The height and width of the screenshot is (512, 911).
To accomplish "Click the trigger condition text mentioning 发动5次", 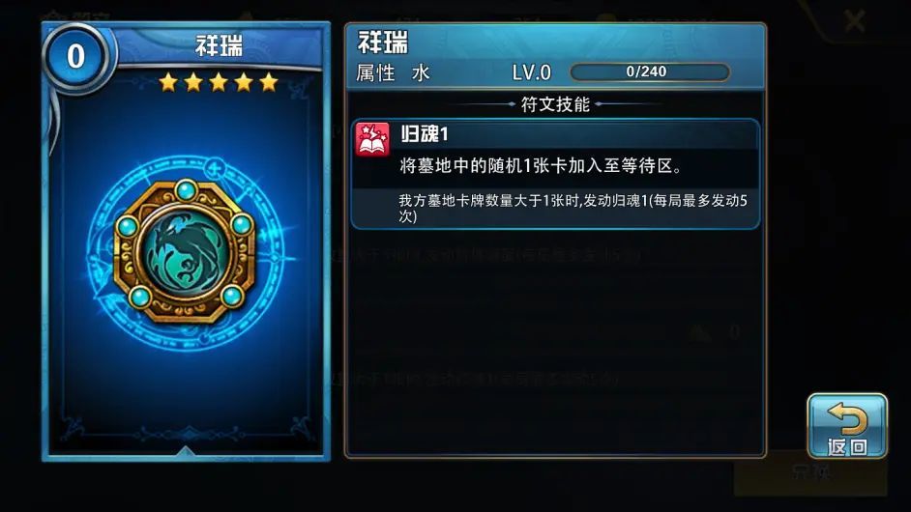I will coord(573,208).
